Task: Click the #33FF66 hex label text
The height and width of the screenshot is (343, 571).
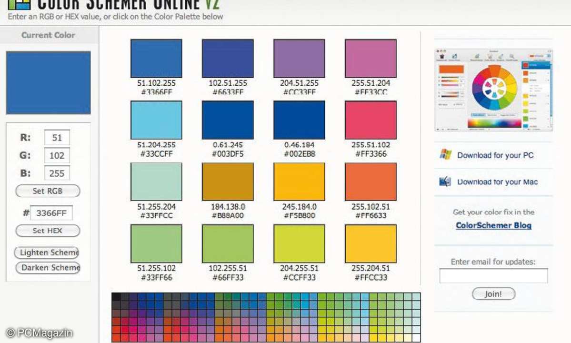Action: coord(156,277)
